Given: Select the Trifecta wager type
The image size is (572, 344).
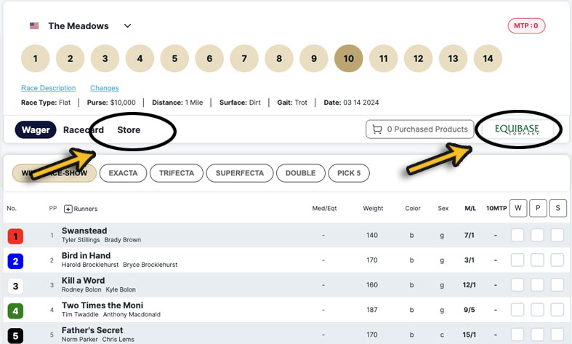Looking at the screenshot, I should click(177, 173).
